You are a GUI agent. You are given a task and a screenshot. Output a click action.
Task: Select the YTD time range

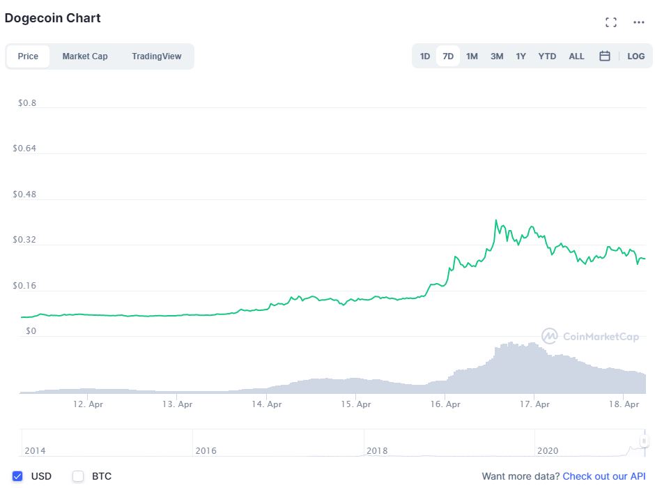pos(547,56)
